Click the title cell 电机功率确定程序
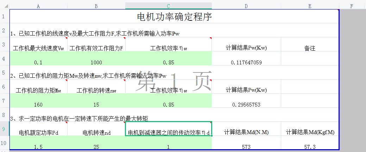 (174, 16)
